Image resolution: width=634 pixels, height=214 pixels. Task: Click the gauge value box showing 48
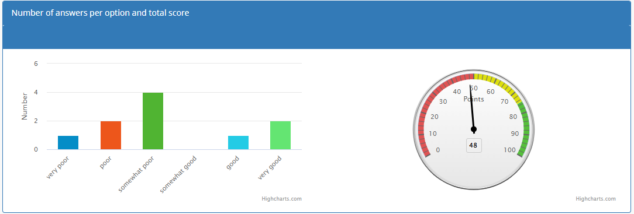[474, 146]
